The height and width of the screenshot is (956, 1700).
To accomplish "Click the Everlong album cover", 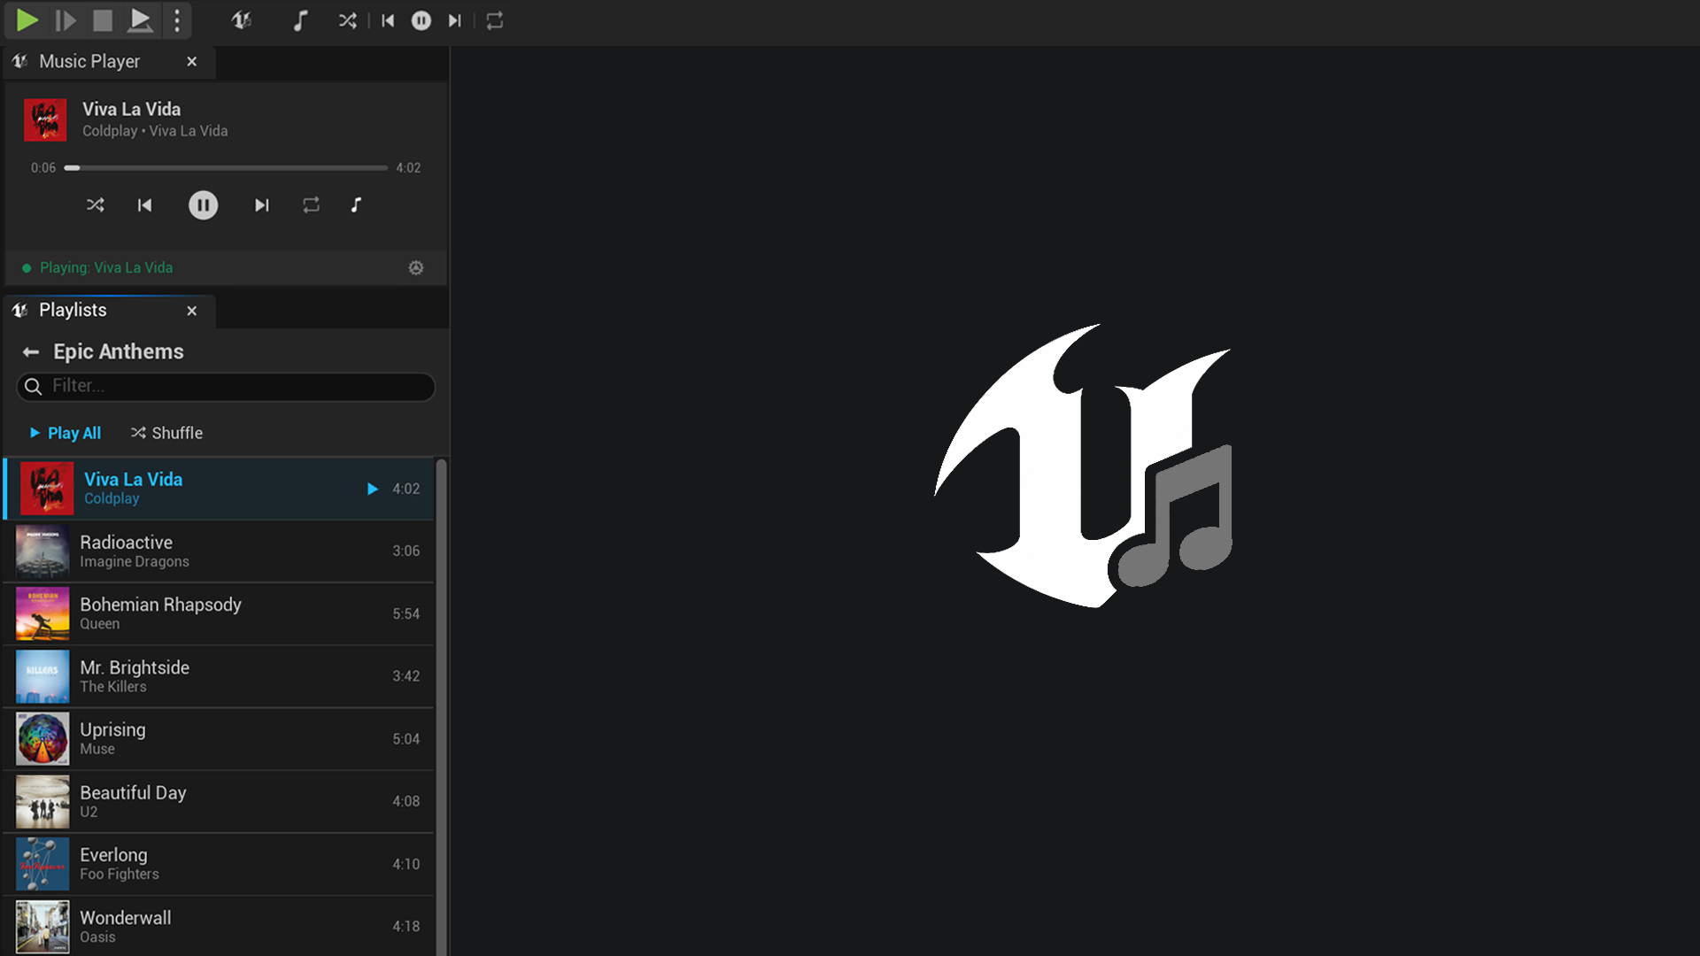I will point(42,864).
